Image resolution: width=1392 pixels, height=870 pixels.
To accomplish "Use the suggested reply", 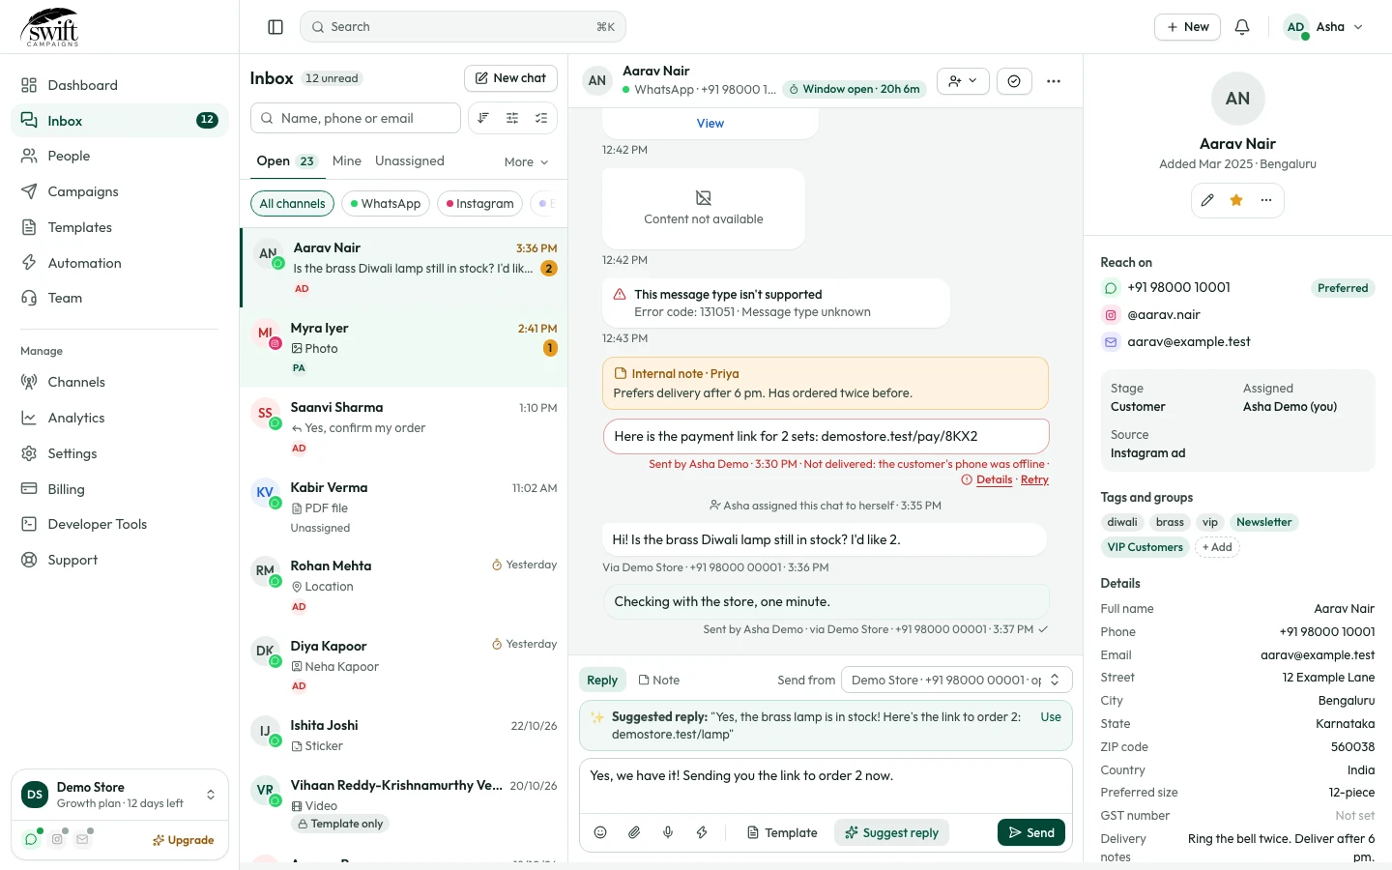I will tap(1051, 717).
